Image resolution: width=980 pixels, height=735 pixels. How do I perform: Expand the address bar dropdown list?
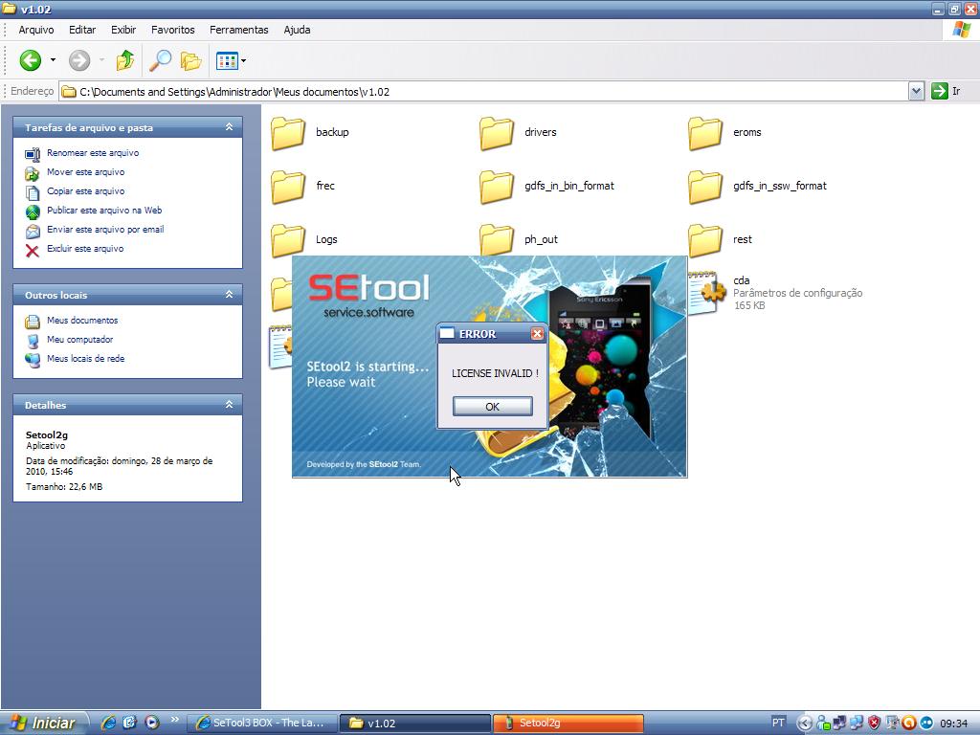(916, 91)
